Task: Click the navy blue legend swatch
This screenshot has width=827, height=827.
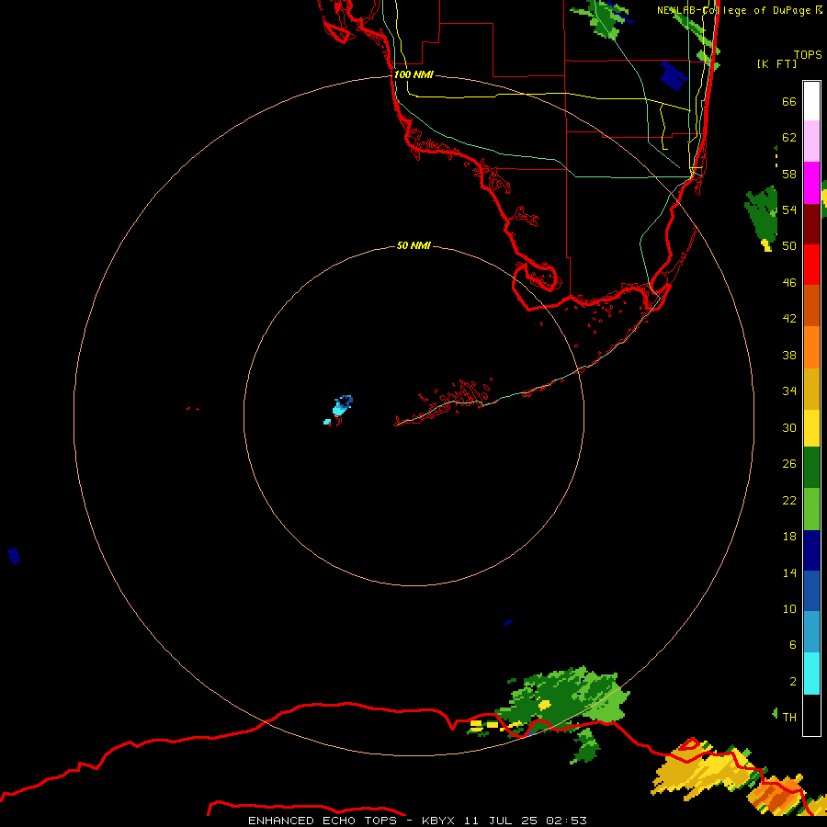Action: [811, 550]
